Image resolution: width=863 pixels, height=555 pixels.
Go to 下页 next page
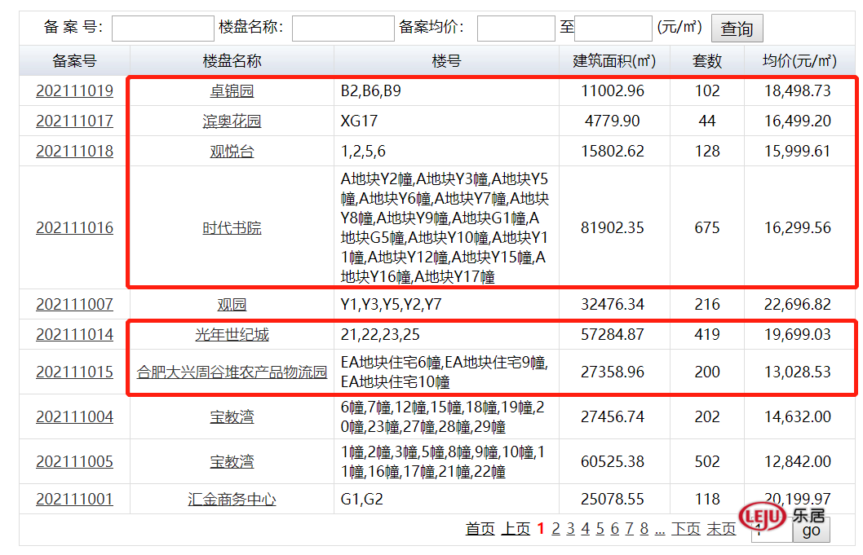[686, 529]
